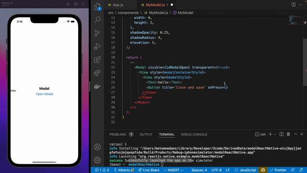Click modalContainerStyle in line 23
This screenshot has height=173, width=307.
(x=184, y=73)
